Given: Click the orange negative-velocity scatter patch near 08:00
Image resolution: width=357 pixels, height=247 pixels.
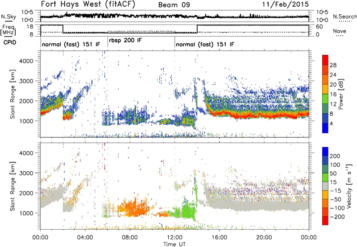Looking at the screenshot, I should 133,208.
